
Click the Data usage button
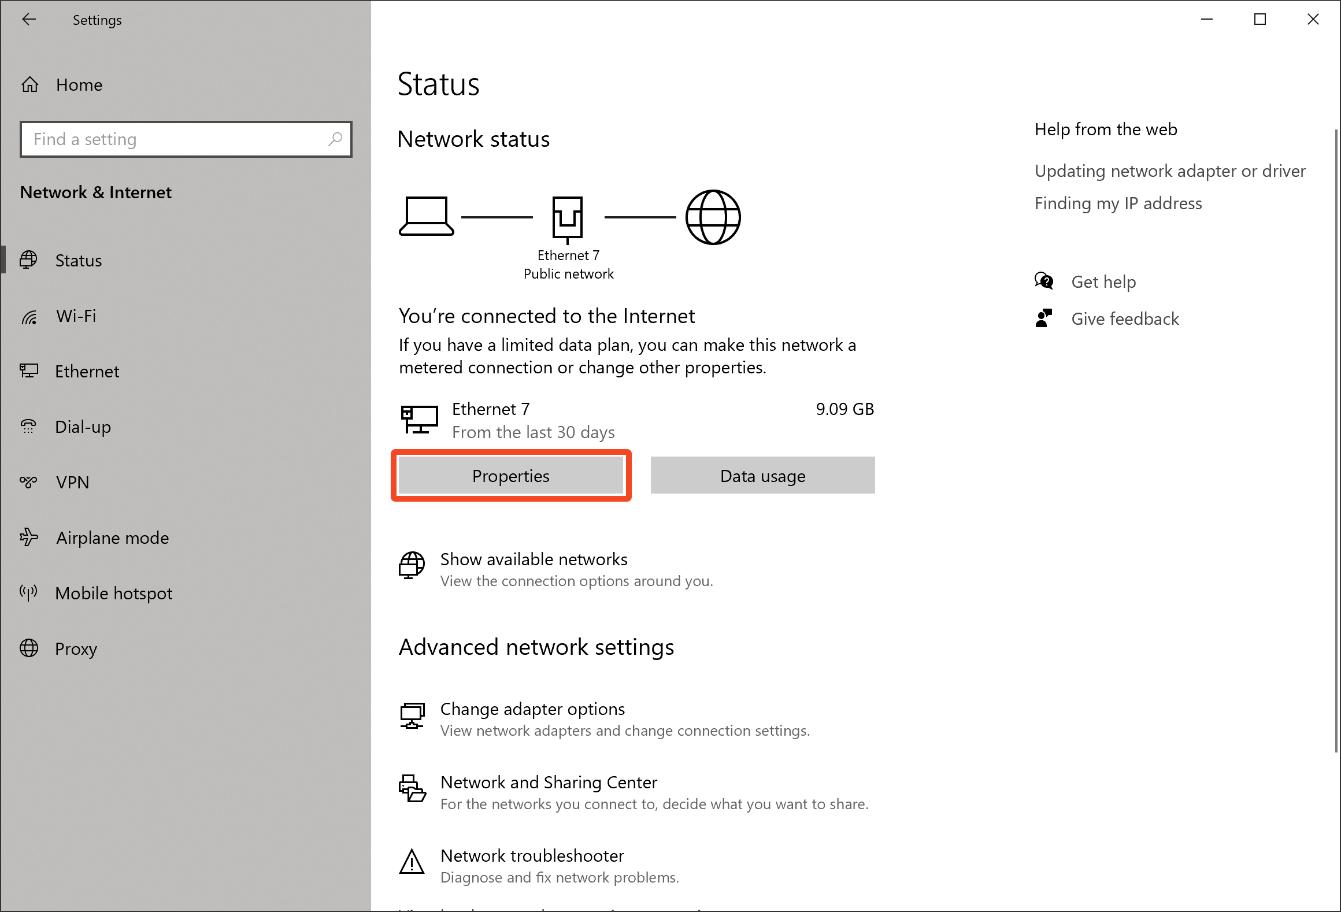tap(762, 475)
